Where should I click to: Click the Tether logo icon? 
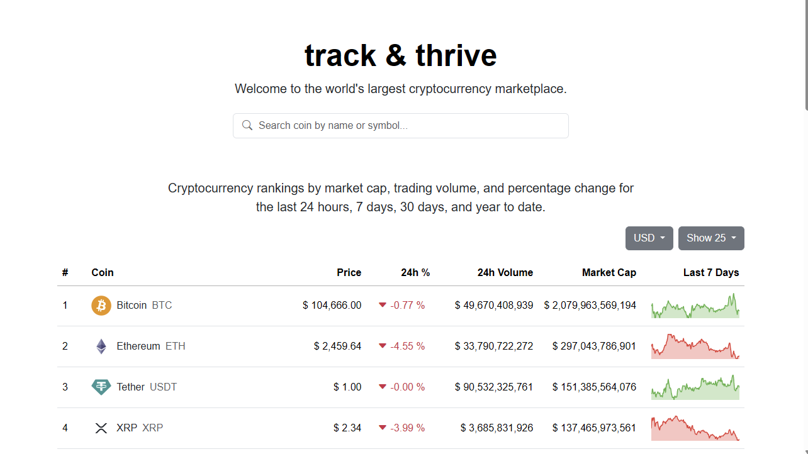coord(101,387)
